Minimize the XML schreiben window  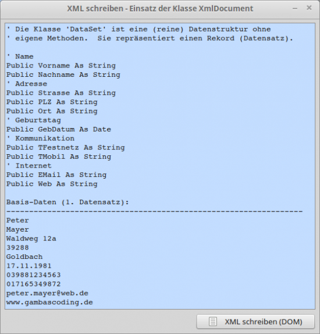click(295, 9)
